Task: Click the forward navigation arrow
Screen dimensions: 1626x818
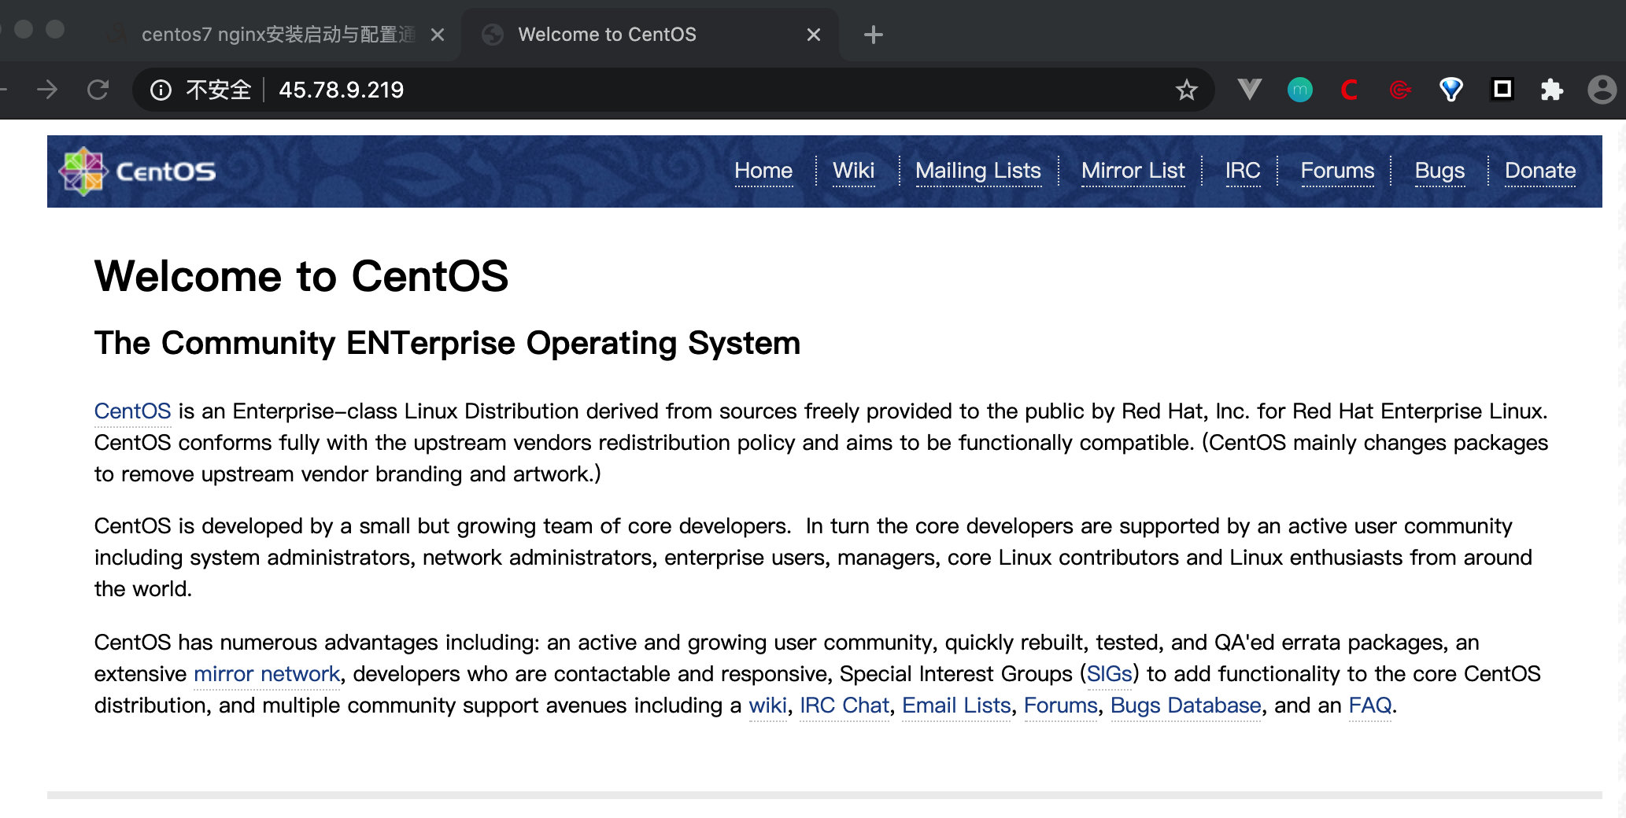Action: (x=47, y=90)
